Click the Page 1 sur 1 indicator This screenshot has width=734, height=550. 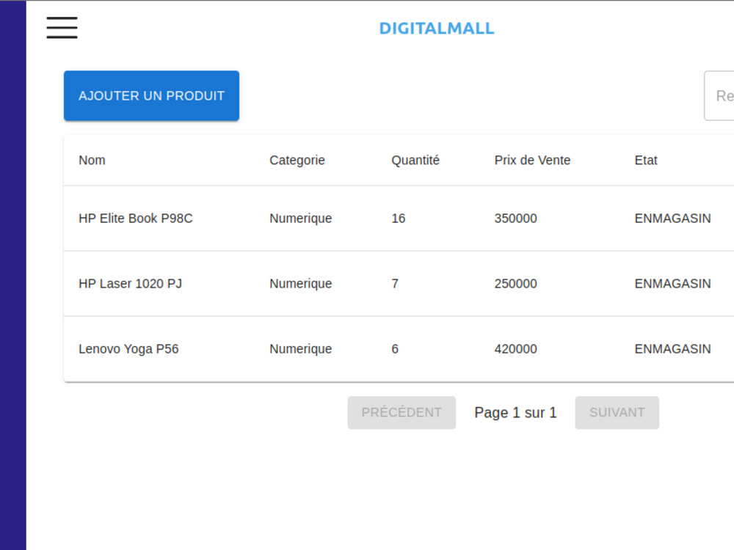tap(515, 412)
